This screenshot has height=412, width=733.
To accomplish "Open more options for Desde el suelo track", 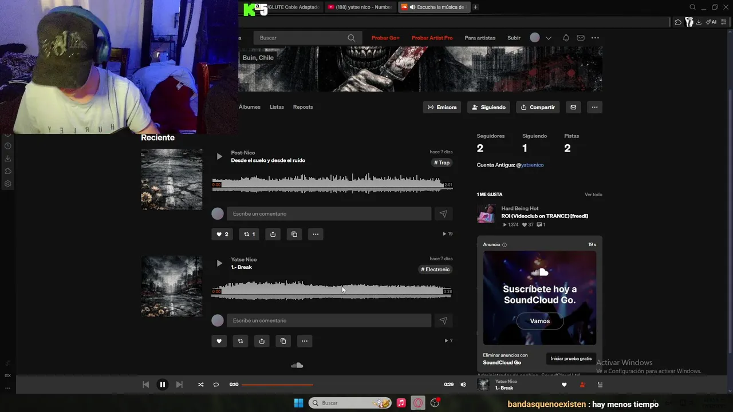I will tap(316, 234).
